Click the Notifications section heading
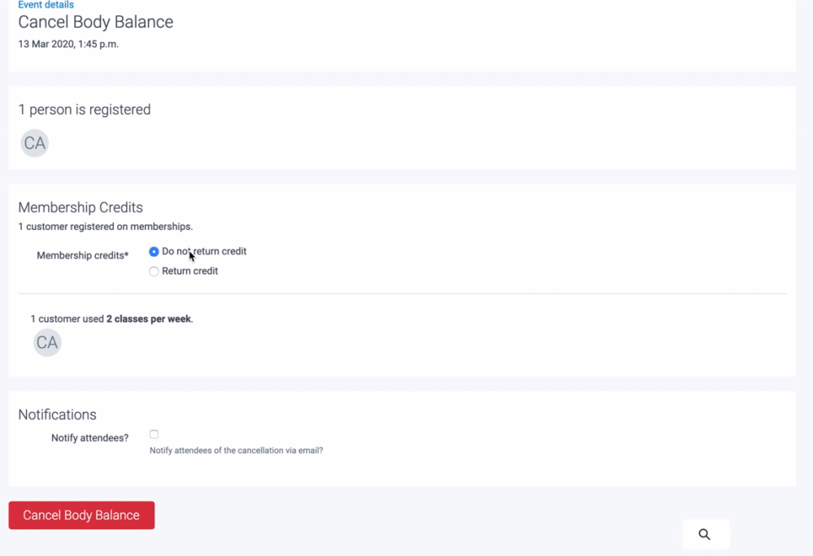This screenshot has width=813, height=556. point(57,415)
